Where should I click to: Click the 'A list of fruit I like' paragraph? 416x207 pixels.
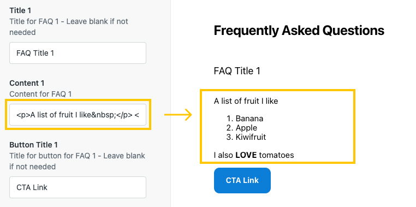246,101
